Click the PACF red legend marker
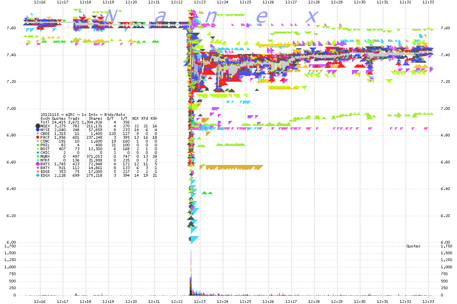Screen dimensions: 457x304 38,137
